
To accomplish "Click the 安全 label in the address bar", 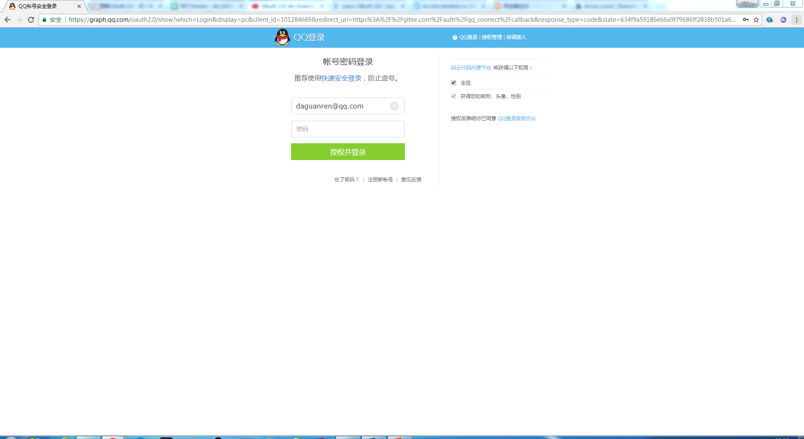I will [56, 20].
